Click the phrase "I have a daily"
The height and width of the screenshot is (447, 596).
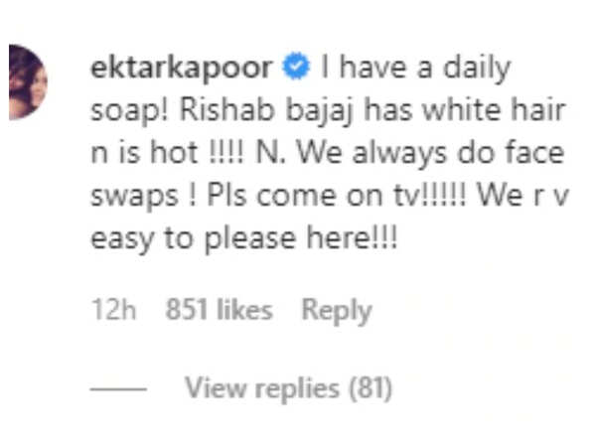[415, 69]
